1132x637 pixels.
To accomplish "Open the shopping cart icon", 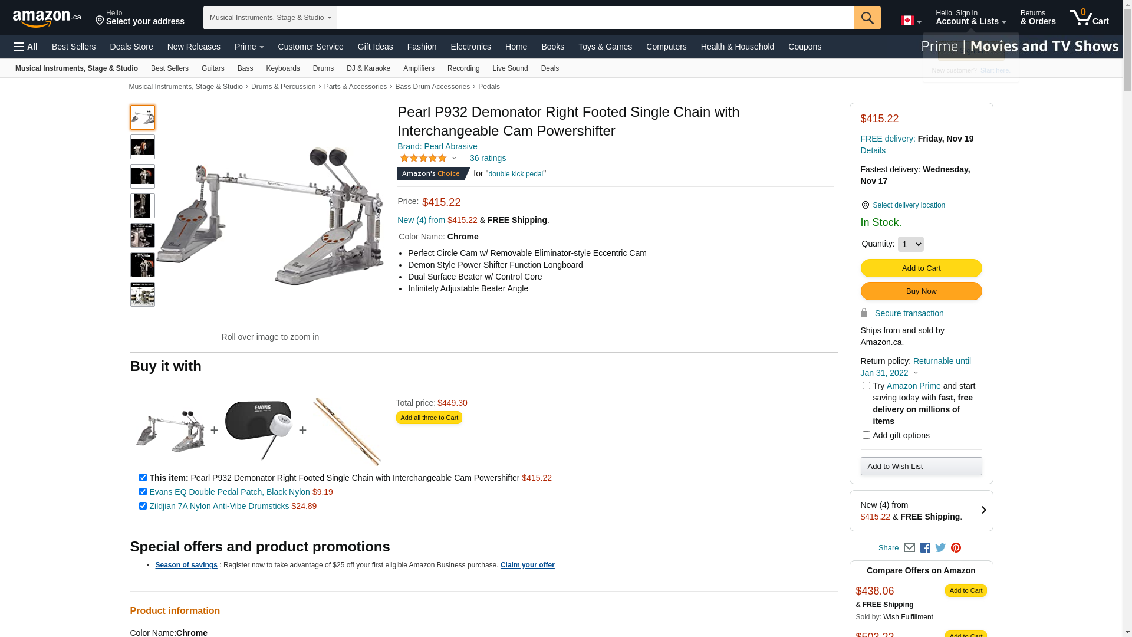I will pyautogui.click(x=1090, y=18).
